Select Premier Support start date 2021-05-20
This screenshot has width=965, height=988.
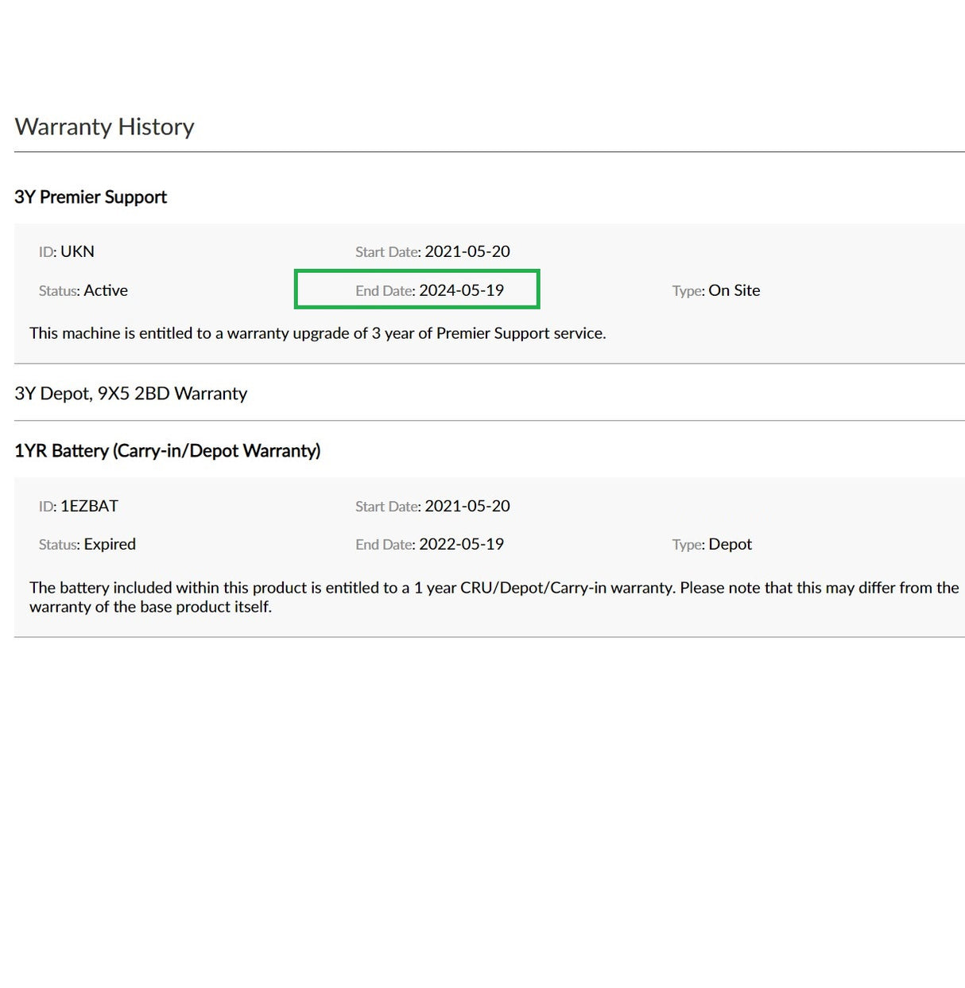point(467,251)
